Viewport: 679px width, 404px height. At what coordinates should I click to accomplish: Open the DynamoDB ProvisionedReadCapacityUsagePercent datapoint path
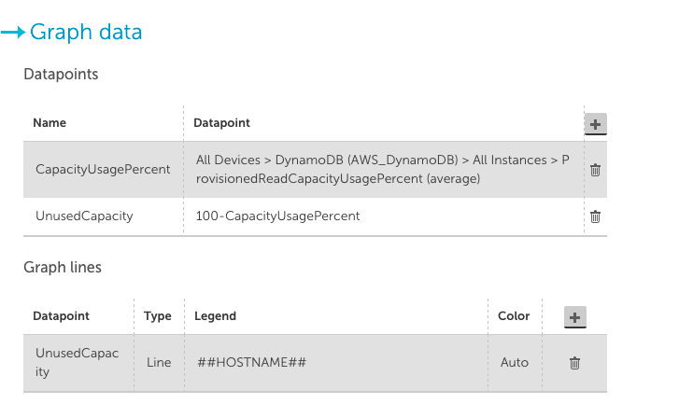pyautogui.click(x=382, y=169)
